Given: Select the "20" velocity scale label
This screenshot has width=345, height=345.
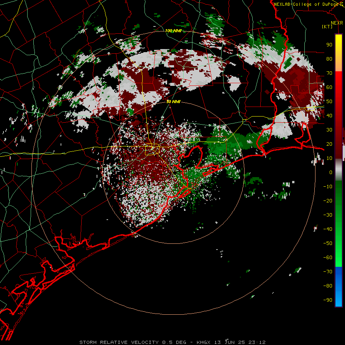Looking at the screenshot, I should [329, 144].
